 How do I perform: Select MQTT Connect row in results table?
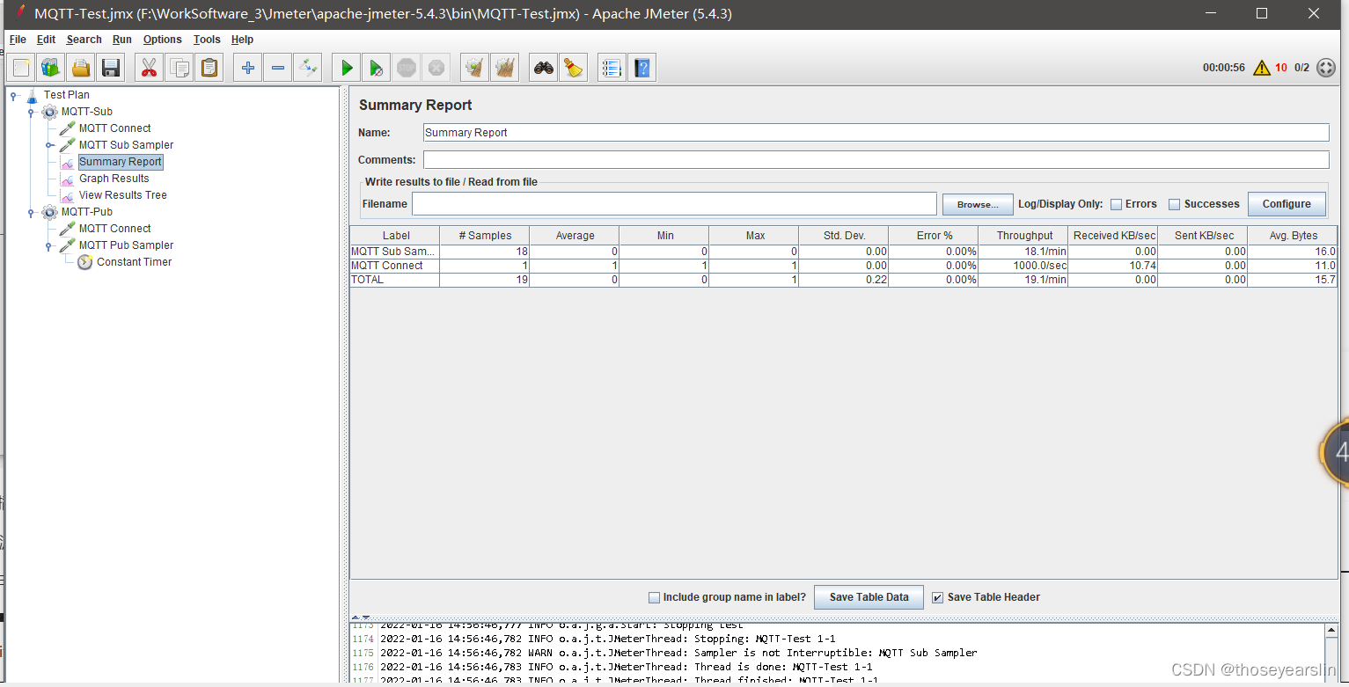point(843,266)
